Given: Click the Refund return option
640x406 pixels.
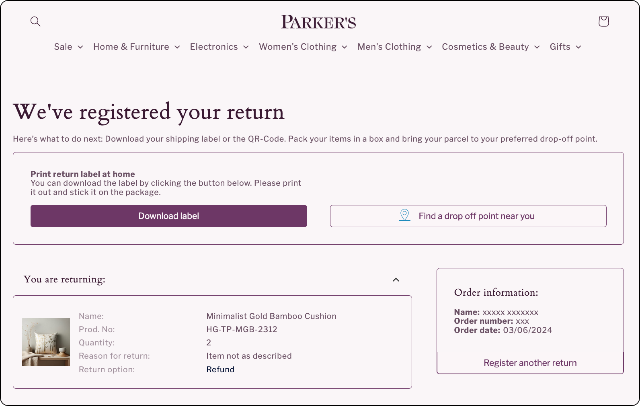Looking at the screenshot, I should 220,369.
